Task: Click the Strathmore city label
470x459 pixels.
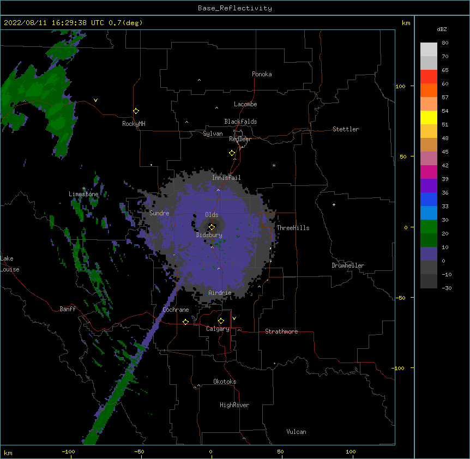Action: 281,331
